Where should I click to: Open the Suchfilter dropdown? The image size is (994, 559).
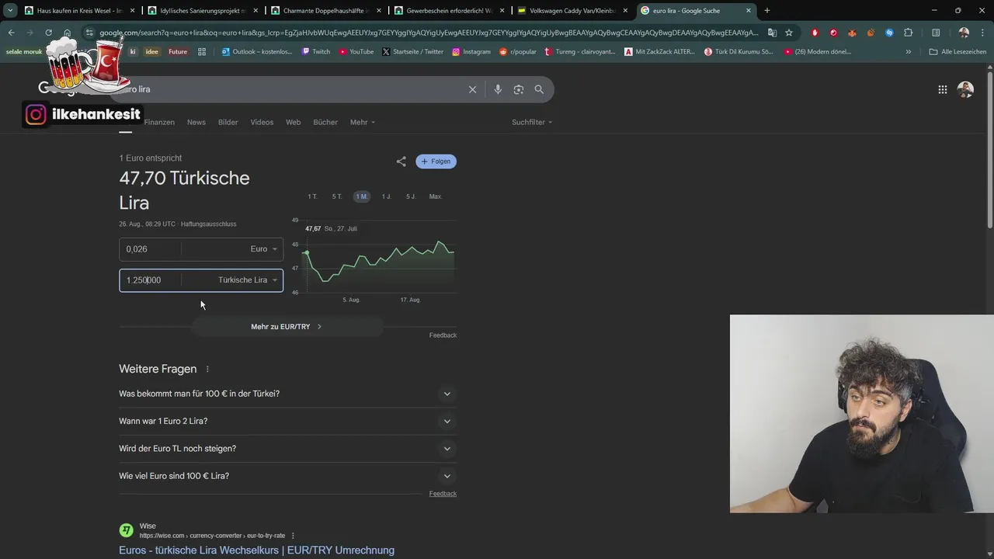pos(532,123)
